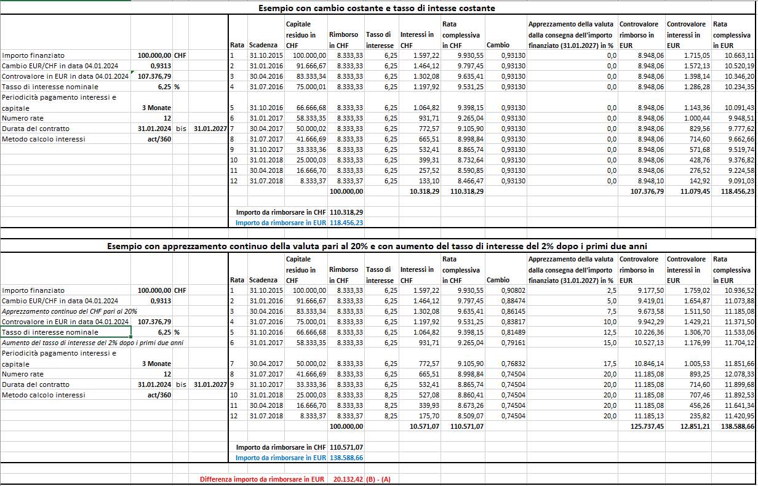
Task: Click the Cambio value 0,83817
Action: click(x=505, y=322)
